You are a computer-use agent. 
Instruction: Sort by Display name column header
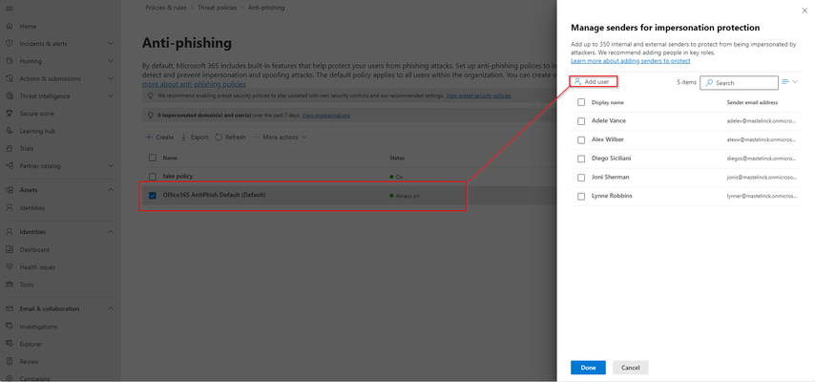[x=608, y=102]
